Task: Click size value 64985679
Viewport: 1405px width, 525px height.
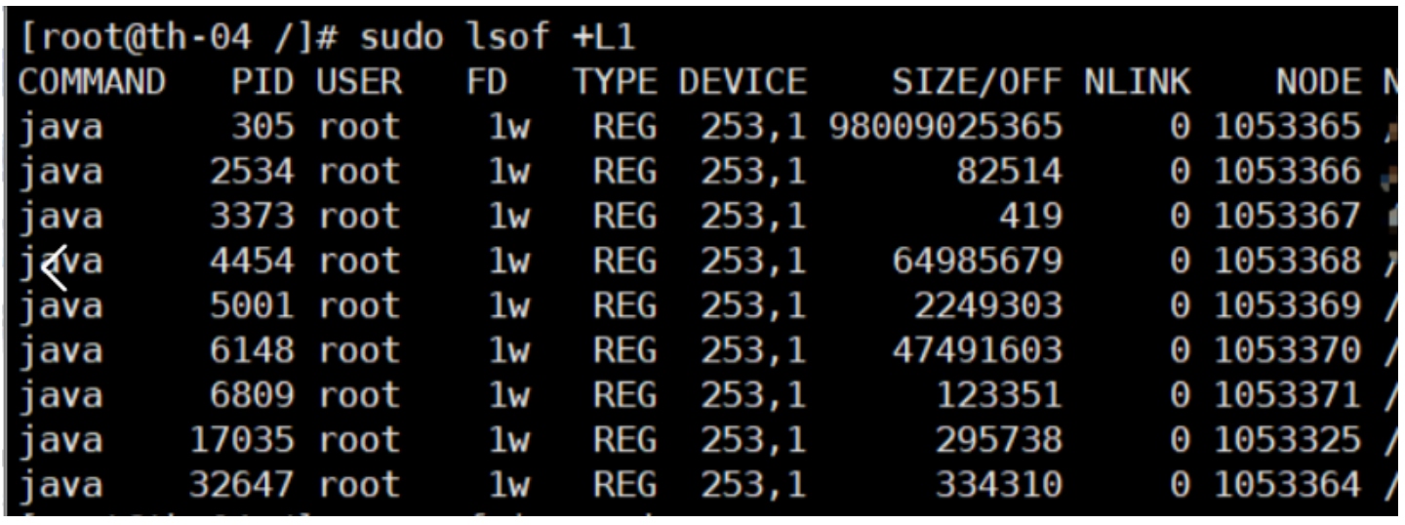Action: pyautogui.click(x=977, y=262)
